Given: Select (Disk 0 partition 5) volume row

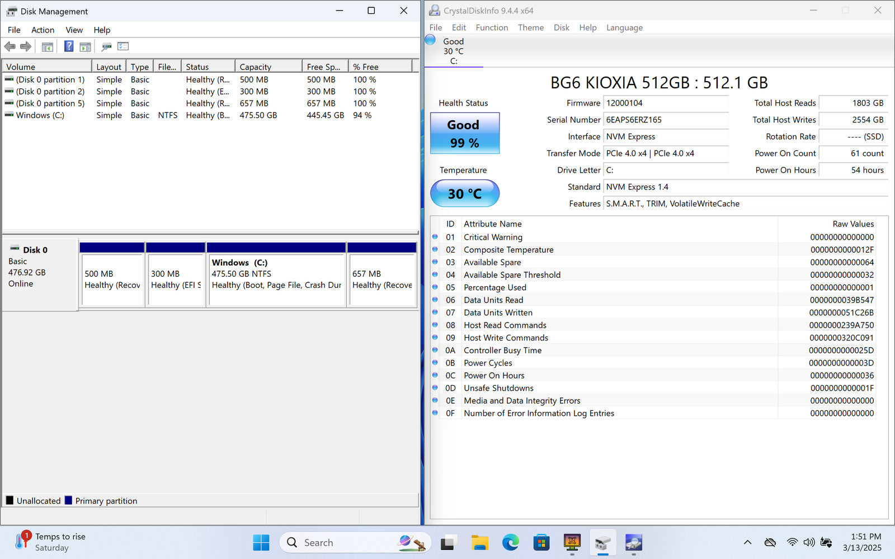Looking at the screenshot, I should (x=210, y=103).
